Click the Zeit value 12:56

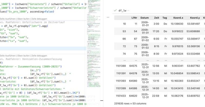pyautogui.click(x=156, y=66)
